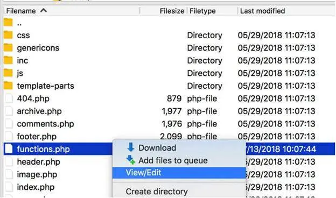Select the inc directory entry
Image resolution: width=336 pixels, height=198 pixels.
pyautogui.click(x=23, y=60)
